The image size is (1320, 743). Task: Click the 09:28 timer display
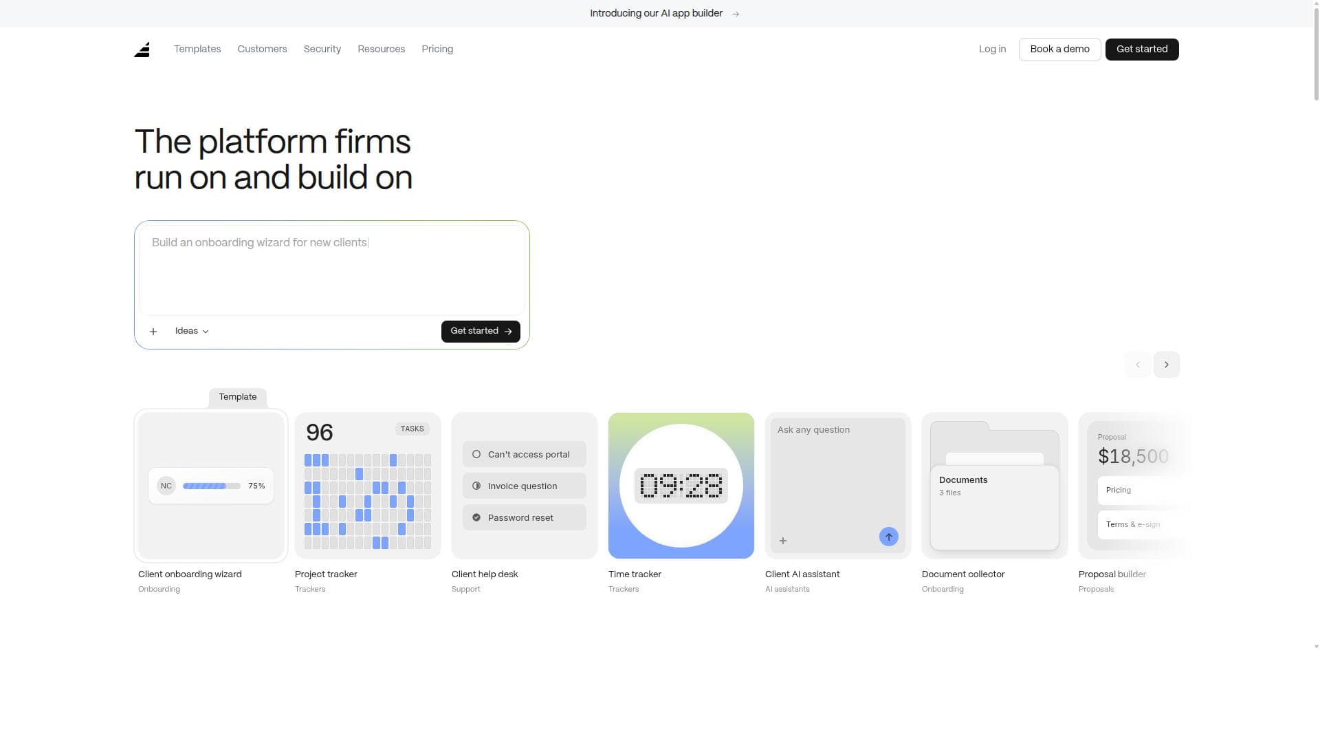pyautogui.click(x=681, y=486)
